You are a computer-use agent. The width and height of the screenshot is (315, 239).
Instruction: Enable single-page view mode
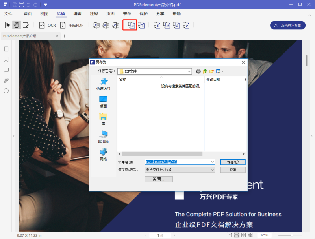(x=230, y=235)
